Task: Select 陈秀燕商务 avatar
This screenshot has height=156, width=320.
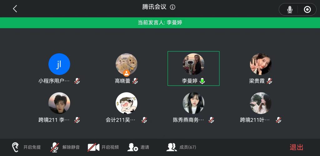Action: (193, 103)
